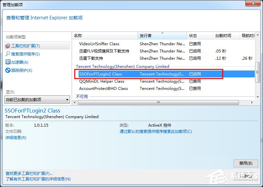The height and width of the screenshot is (187, 263).
Task: Click the vertical scrollbar thumb
Action: click(x=258, y=72)
